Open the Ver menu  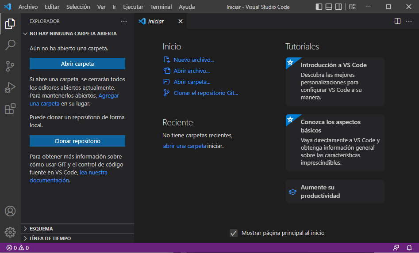click(101, 7)
